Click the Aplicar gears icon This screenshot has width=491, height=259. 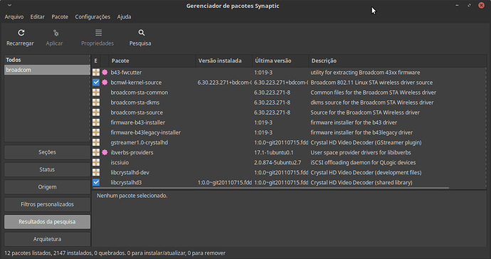(56, 33)
